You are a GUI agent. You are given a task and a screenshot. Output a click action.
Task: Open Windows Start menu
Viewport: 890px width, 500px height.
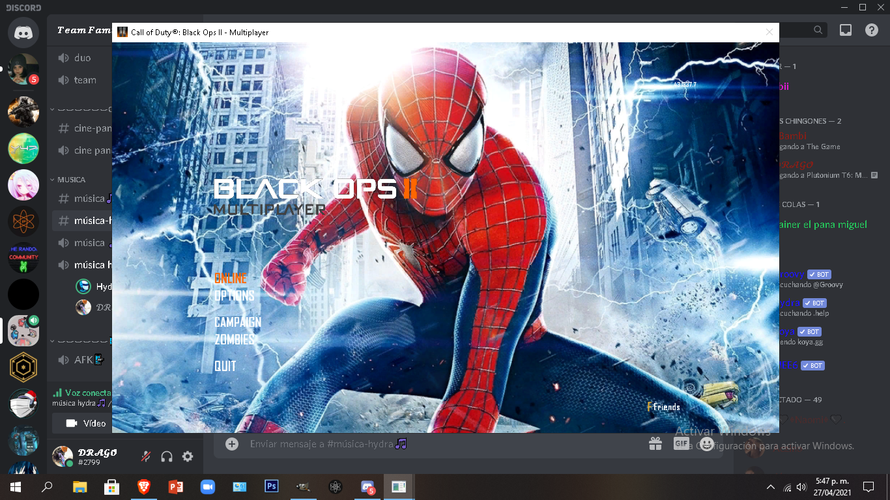pyautogui.click(x=16, y=486)
